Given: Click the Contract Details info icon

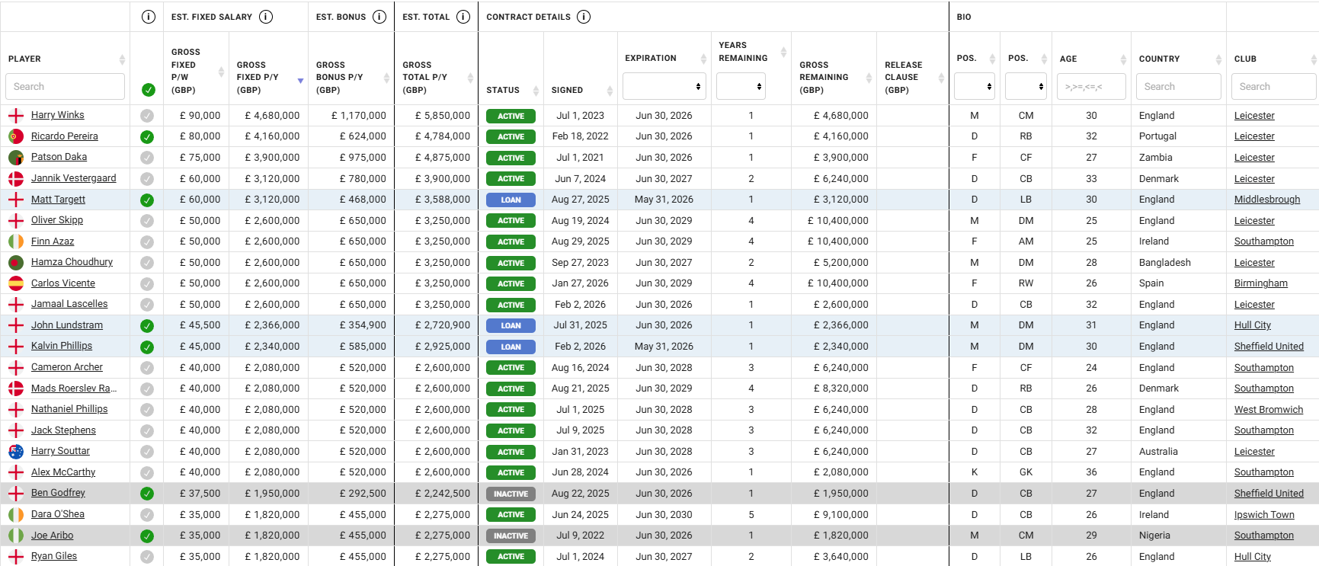Looking at the screenshot, I should click(584, 17).
